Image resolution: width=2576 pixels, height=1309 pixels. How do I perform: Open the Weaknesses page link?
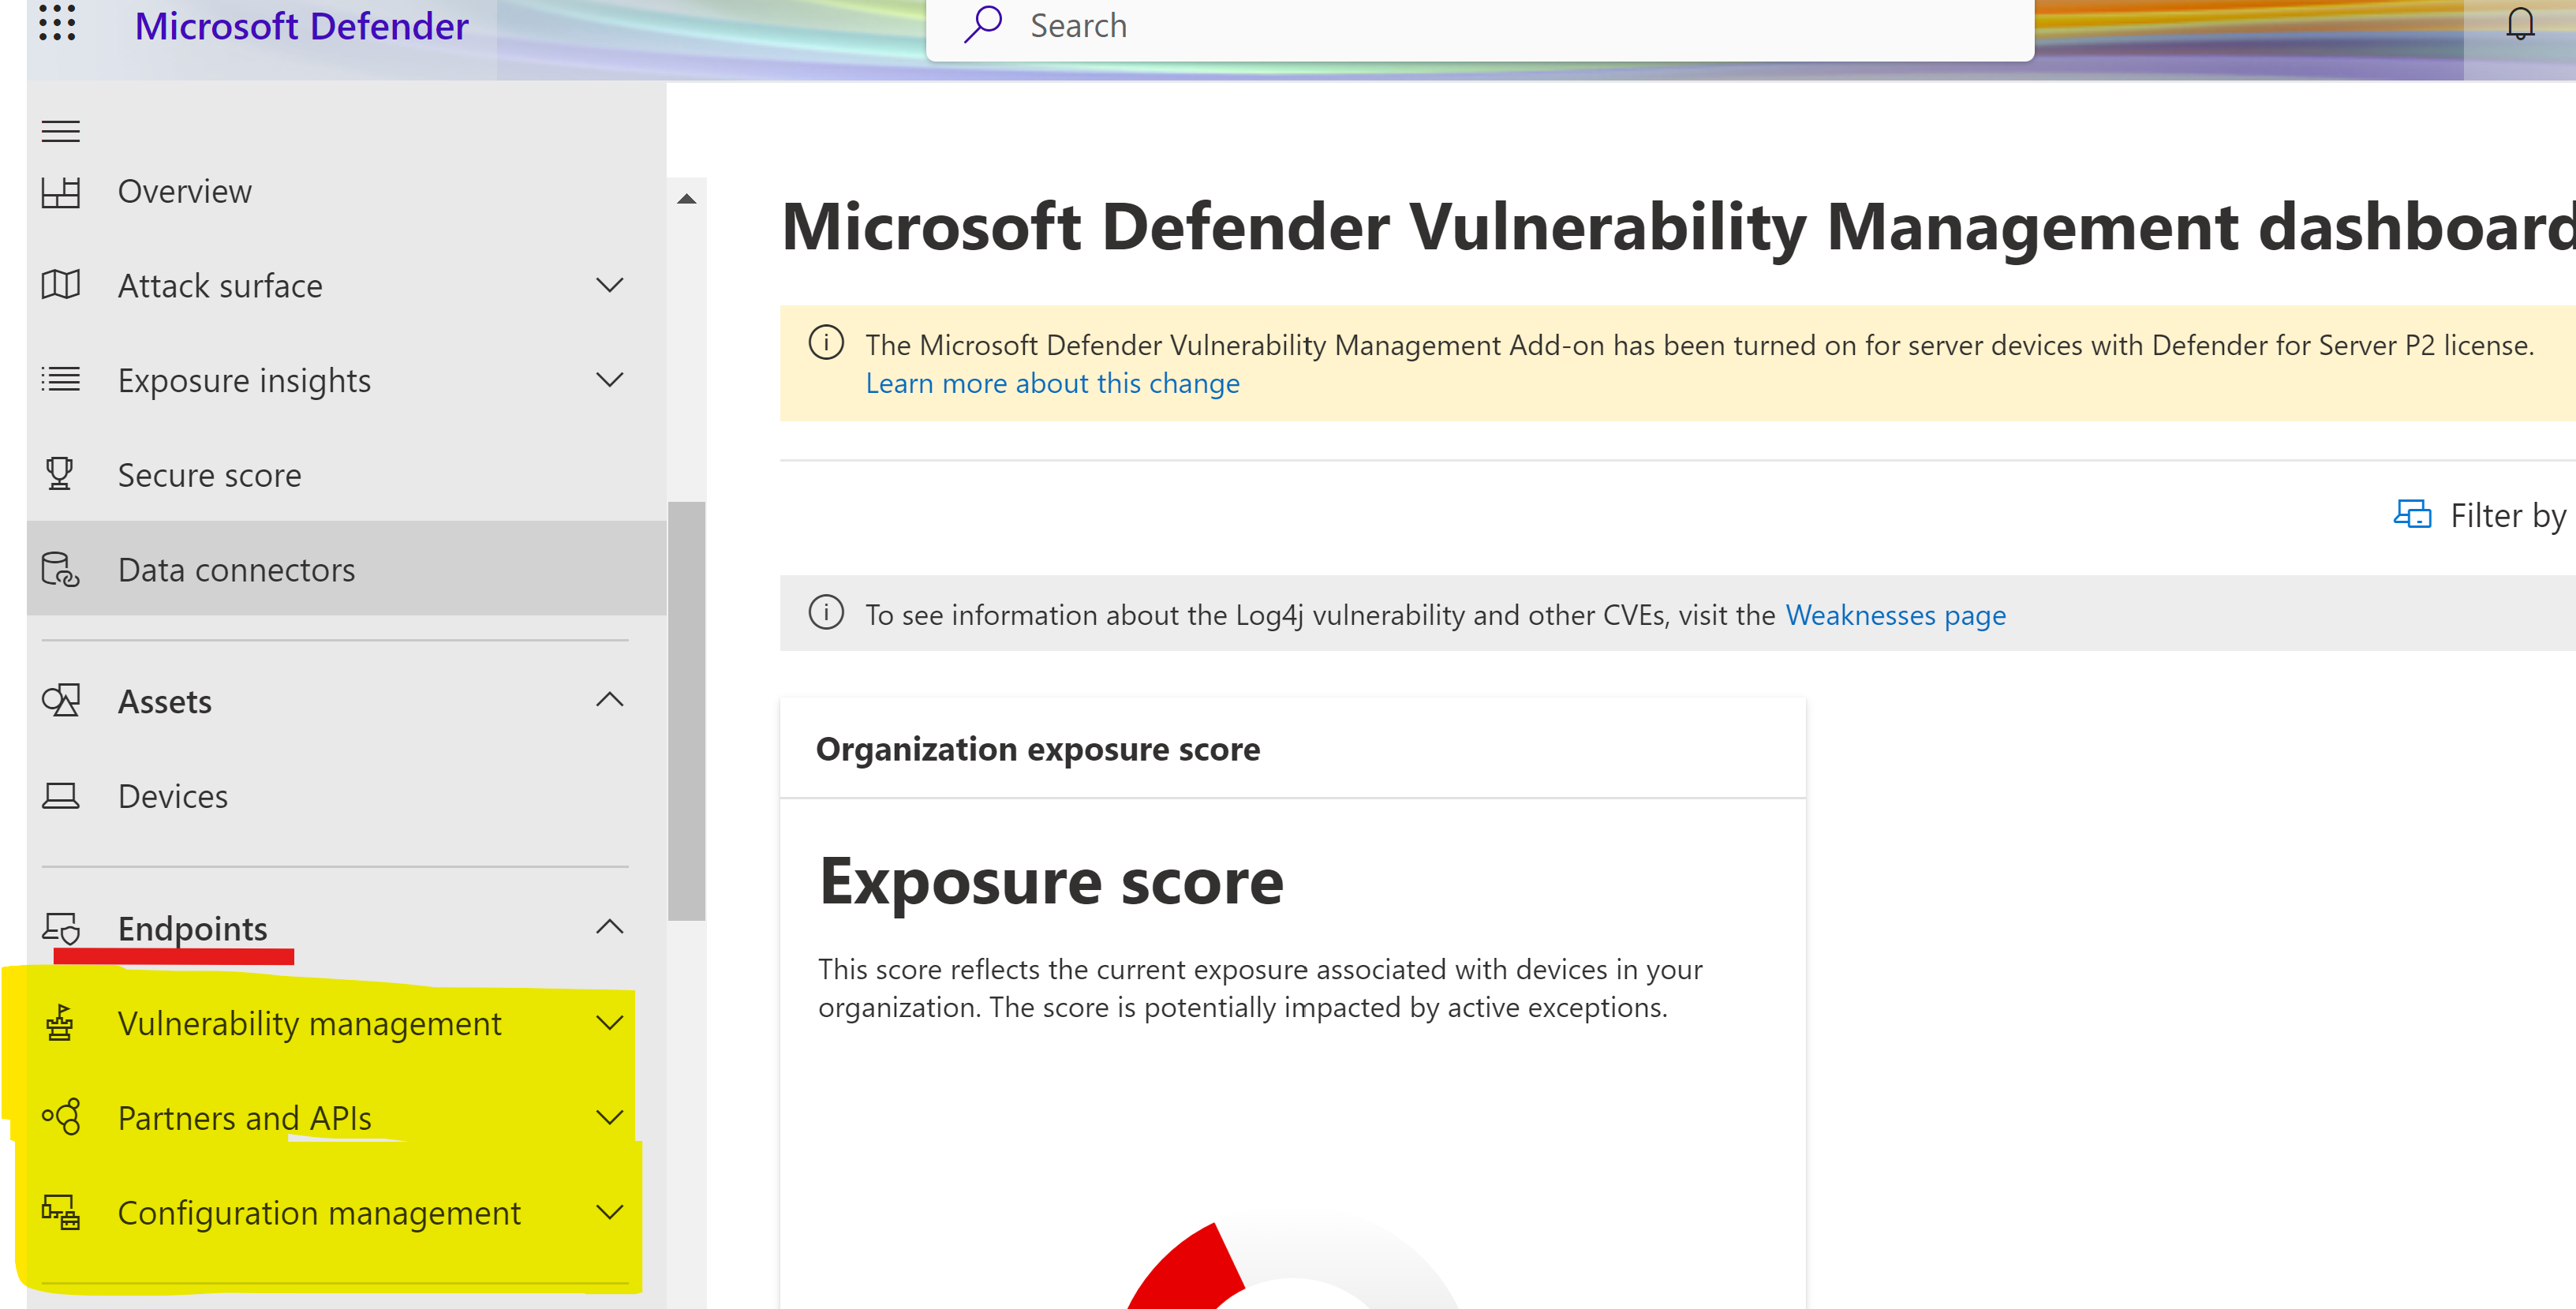click(1895, 614)
